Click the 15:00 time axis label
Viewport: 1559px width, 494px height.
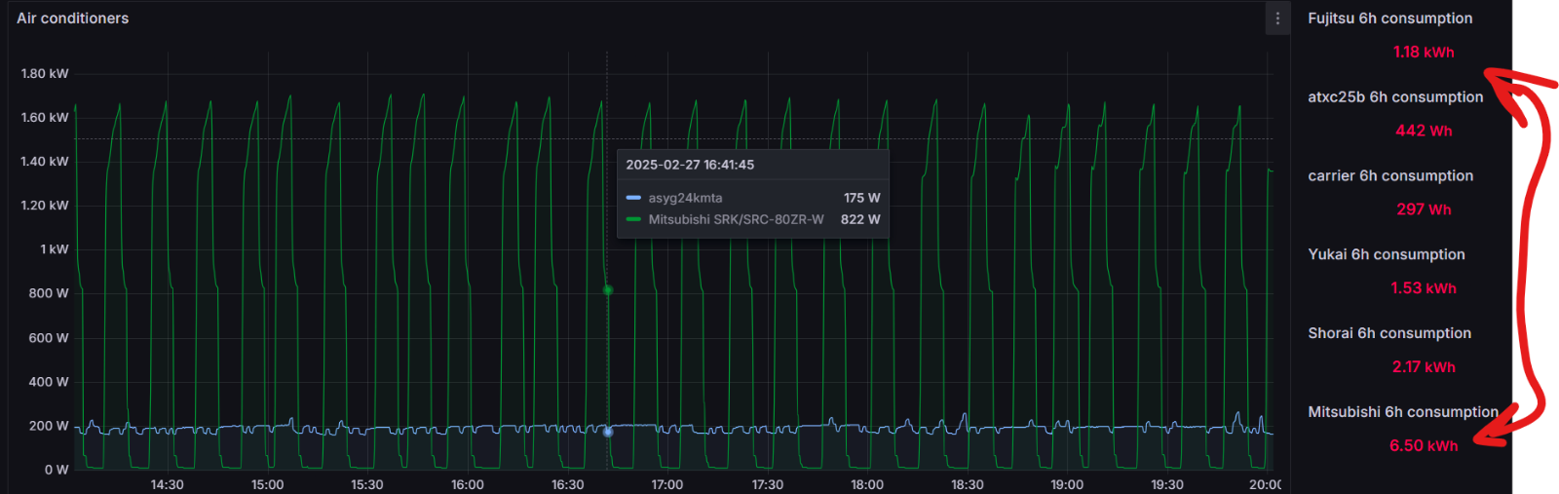pos(267,484)
